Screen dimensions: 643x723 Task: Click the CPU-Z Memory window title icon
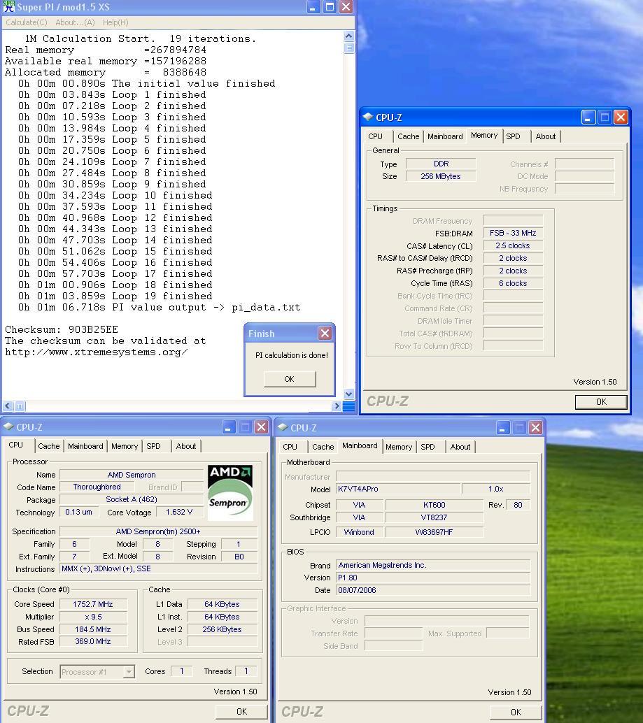pyautogui.click(x=367, y=117)
